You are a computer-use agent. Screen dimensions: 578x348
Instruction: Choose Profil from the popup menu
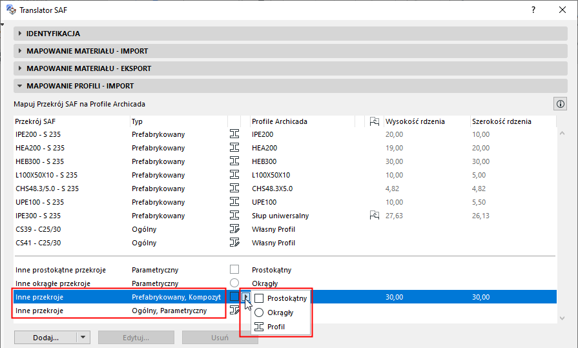coord(281,327)
